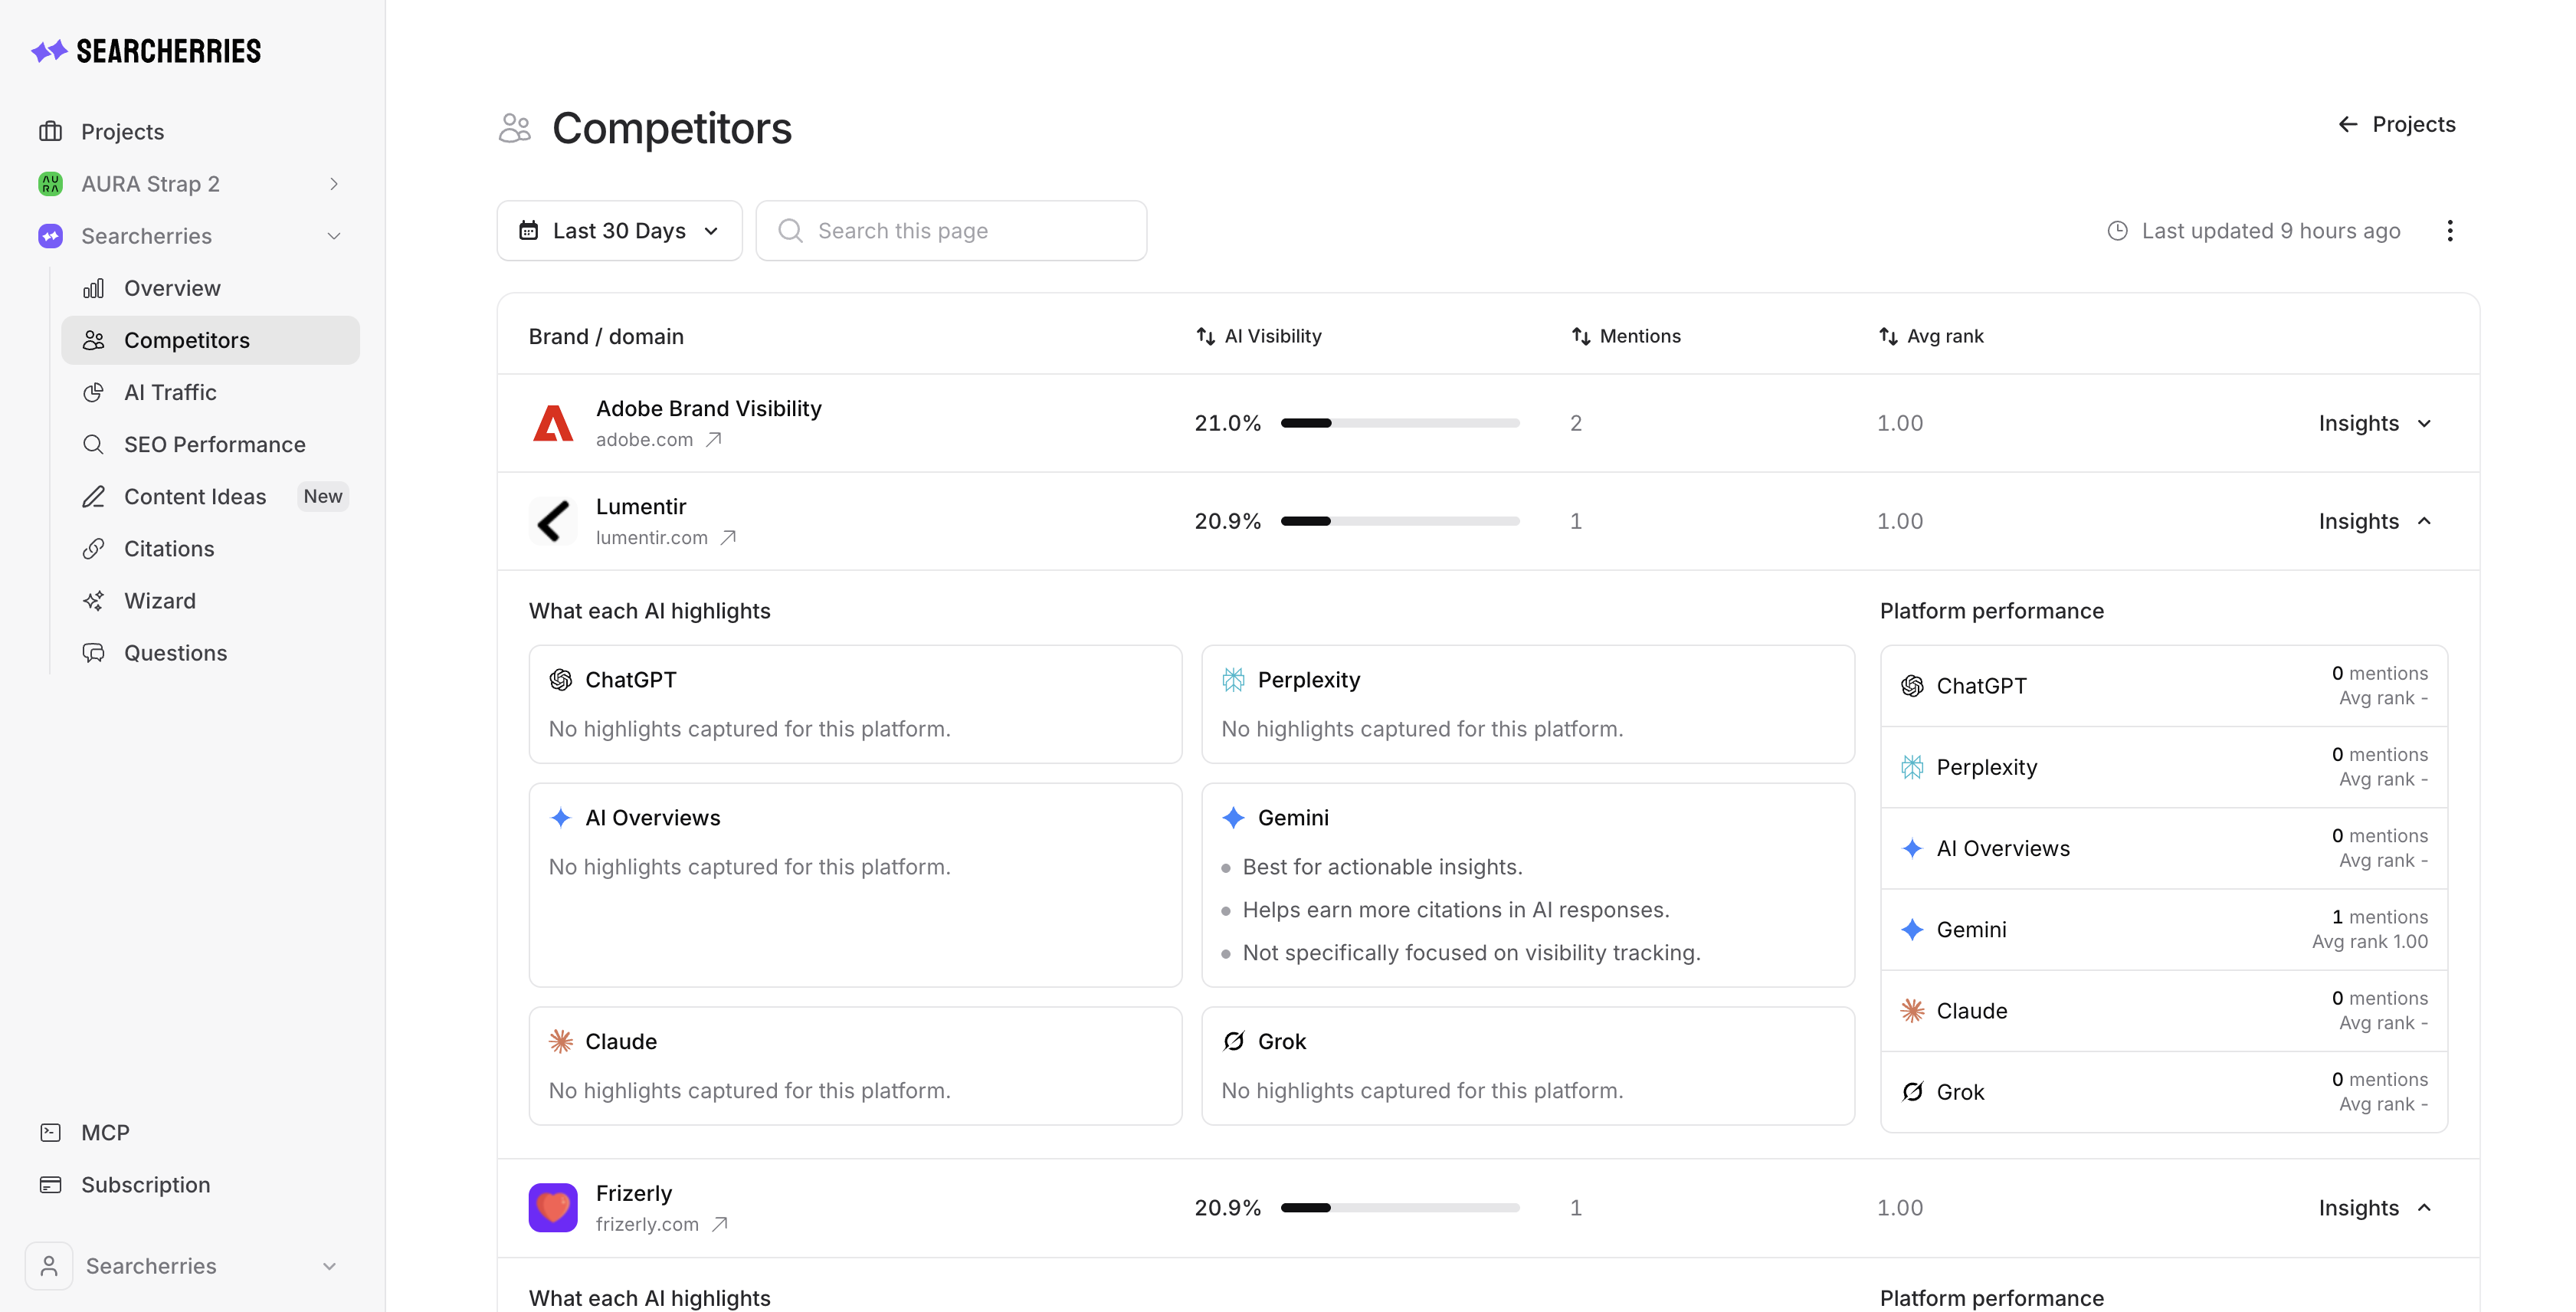The width and height of the screenshot is (2576, 1312).
Task: Collapse Insights for Frizerly
Action: (2375, 1208)
